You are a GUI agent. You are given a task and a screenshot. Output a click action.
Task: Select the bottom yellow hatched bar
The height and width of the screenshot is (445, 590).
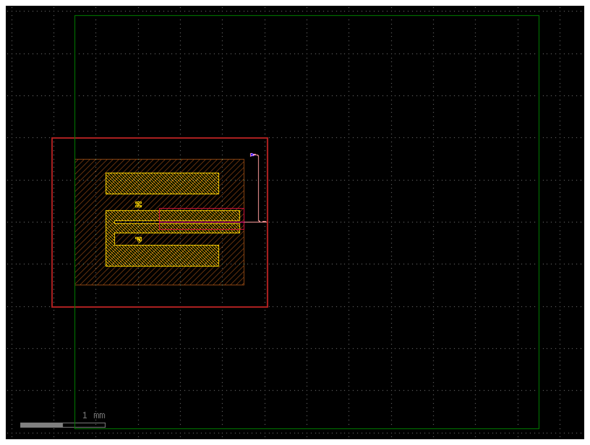162,255
